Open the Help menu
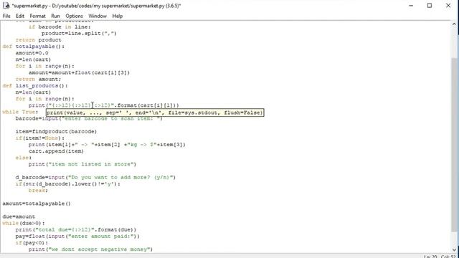This screenshot has height=258, width=459. click(x=118, y=16)
